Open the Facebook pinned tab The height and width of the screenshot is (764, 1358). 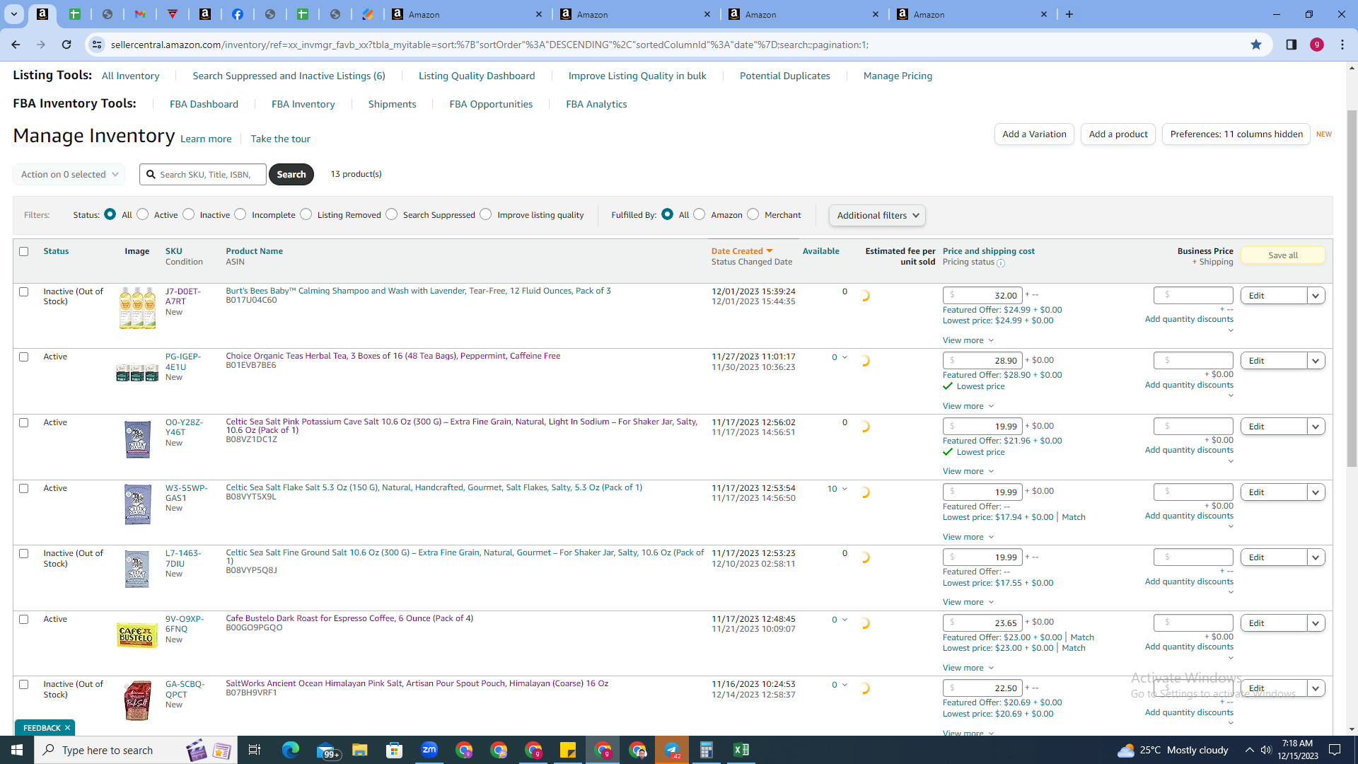(x=238, y=14)
